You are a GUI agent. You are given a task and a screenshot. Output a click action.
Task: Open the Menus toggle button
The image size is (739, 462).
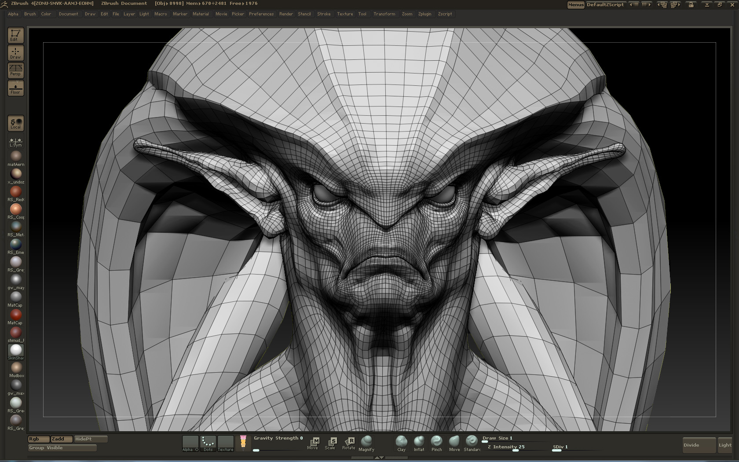coord(575,5)
